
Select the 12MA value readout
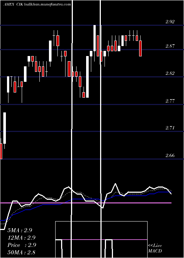(x=21, y=238)
